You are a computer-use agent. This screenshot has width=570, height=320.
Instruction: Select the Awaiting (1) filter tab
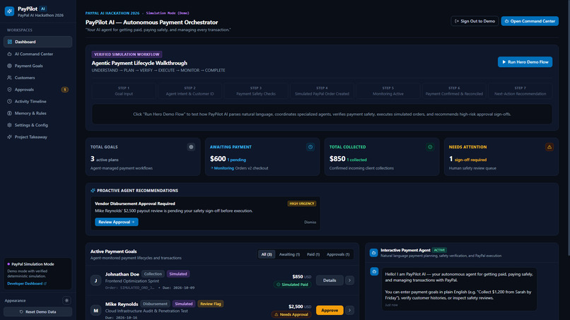click(x=289, y=254)
